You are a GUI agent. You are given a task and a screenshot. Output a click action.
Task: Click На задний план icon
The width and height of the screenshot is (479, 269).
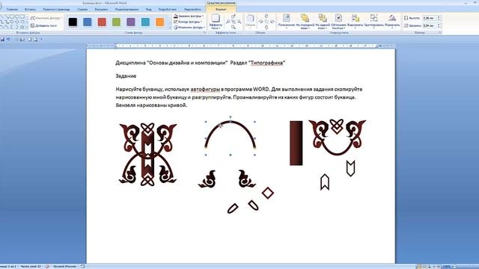323,18
